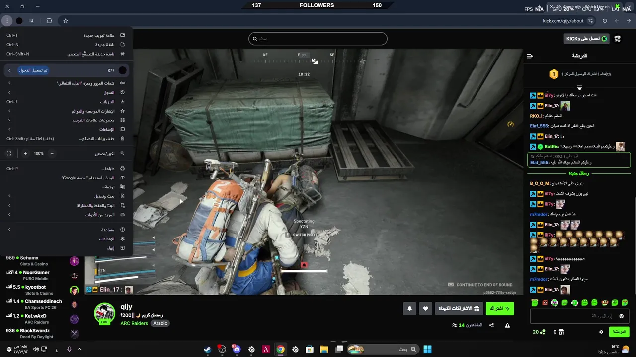Viewport: 636px width, 357px height.
Task: Click the share icon below the stream
Action: (491, 325)
